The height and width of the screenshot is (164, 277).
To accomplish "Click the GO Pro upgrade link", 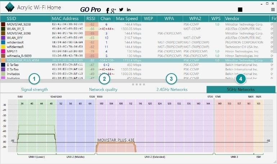I will 90,10.
